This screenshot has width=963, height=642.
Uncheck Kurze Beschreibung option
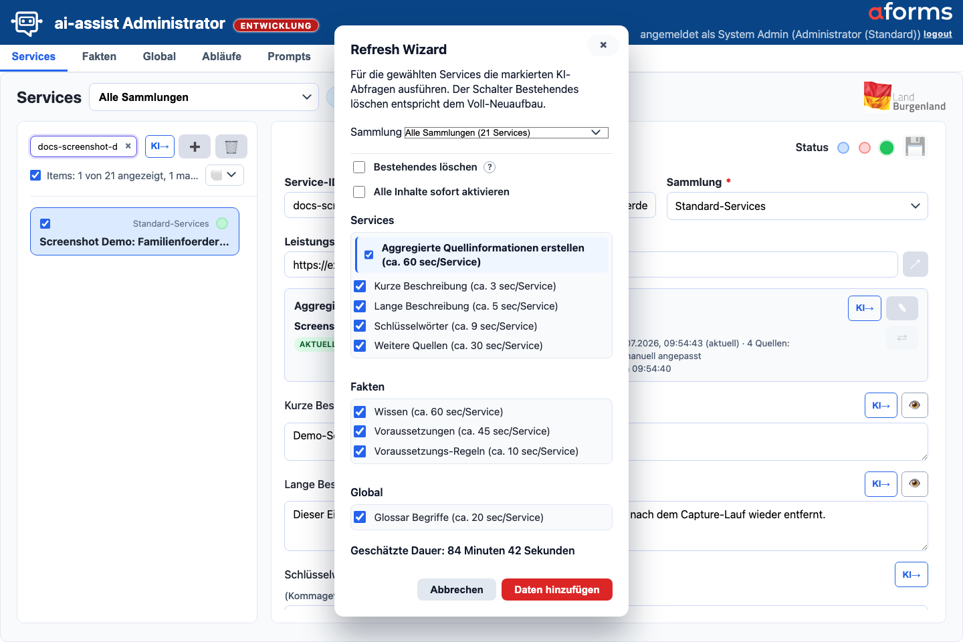point(360,286)
